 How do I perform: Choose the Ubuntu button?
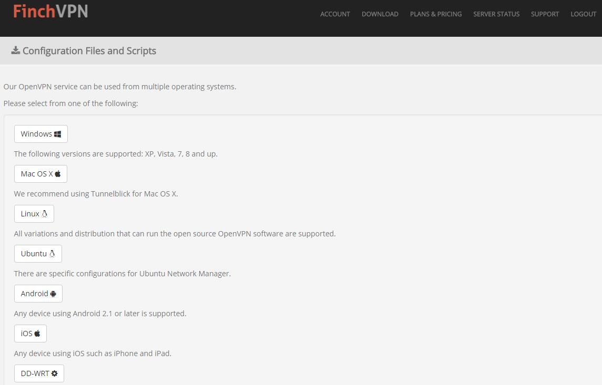(x=38, y=254)
